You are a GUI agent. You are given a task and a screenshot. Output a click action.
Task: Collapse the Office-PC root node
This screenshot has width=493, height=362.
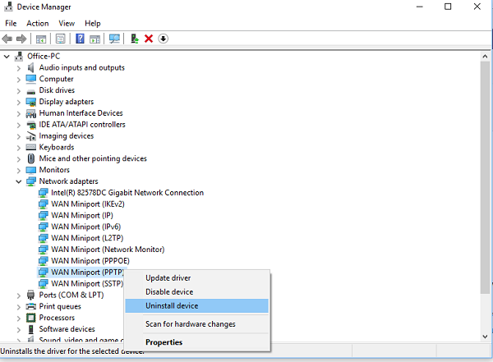pos(7,57)
